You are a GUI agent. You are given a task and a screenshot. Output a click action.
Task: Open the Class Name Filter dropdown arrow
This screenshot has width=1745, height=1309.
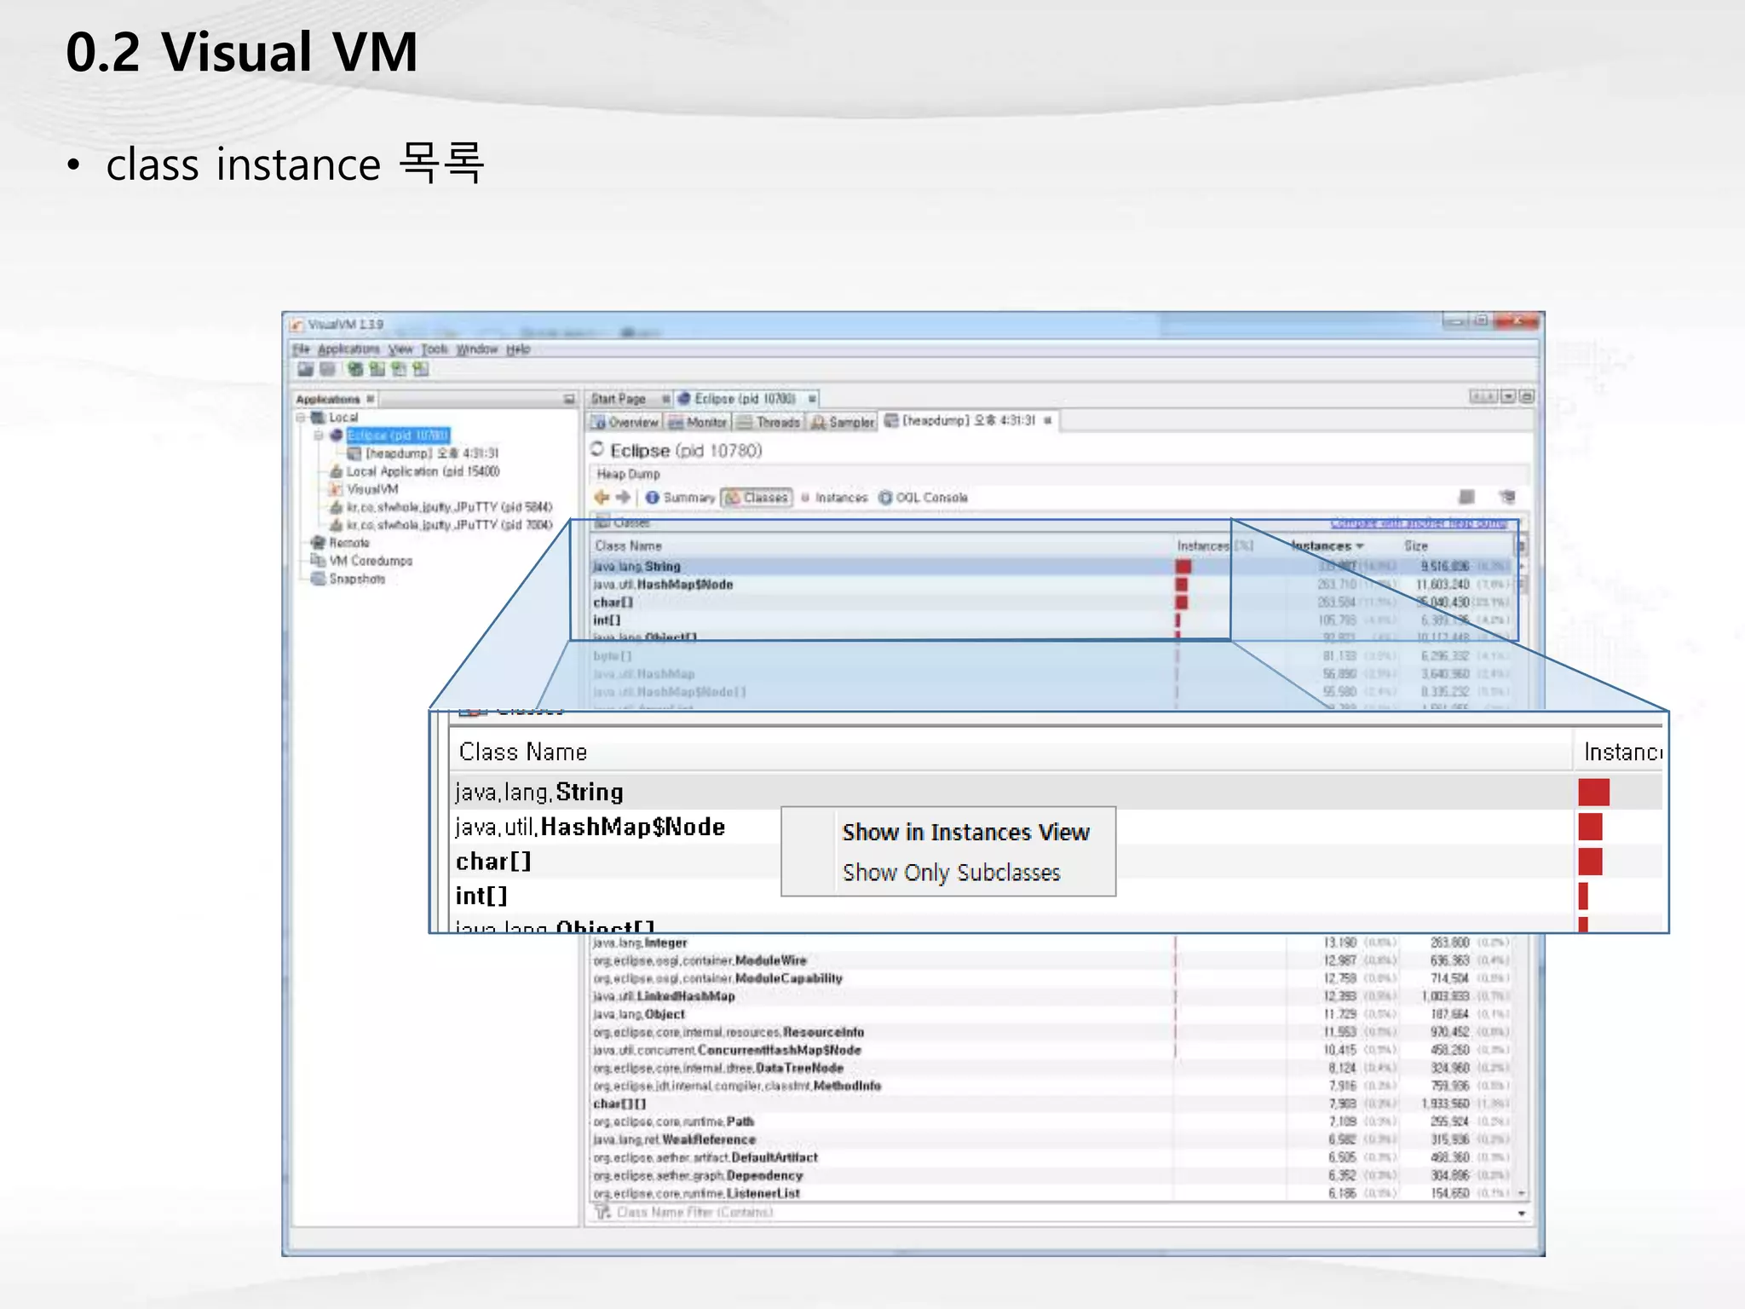(1521, 1213)
